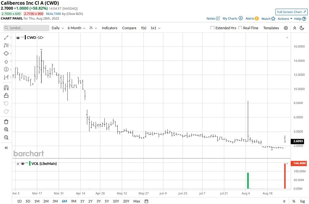
Task: Open the Daily frequency dropdown
Action: (57, 28)
